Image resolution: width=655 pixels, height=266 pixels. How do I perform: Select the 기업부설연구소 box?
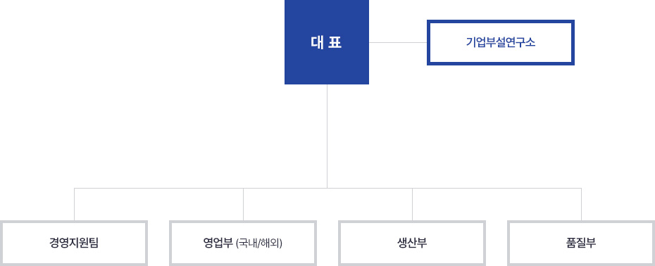click(x=501, y=43)
